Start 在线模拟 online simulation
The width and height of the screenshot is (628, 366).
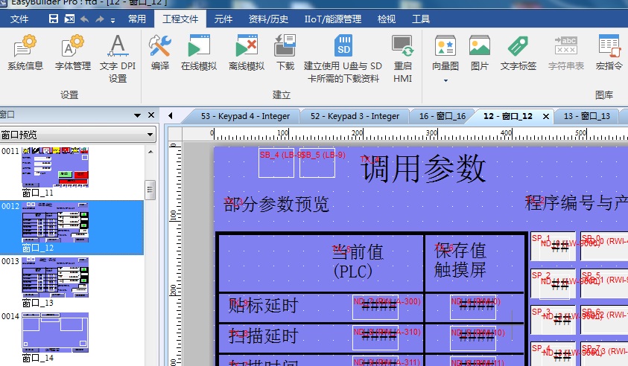pos(199,53)
